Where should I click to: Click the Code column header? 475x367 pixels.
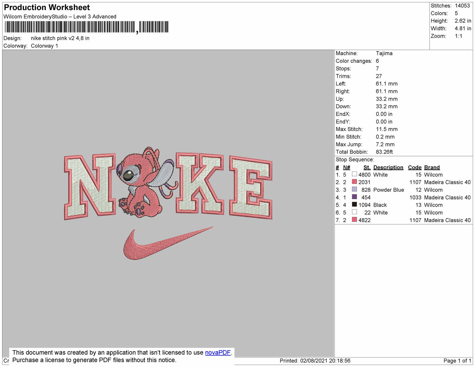[x=415, y=167]
